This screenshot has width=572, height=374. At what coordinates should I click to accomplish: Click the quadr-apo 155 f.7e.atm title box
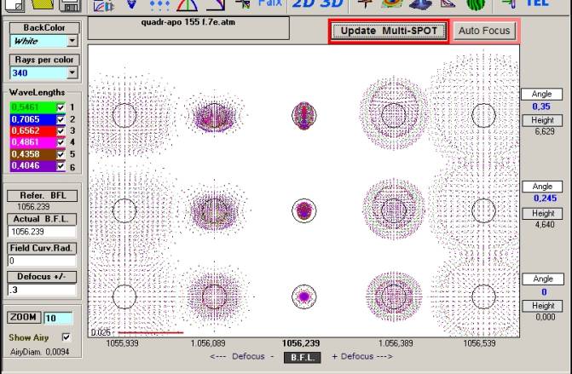tap(188, 28)
